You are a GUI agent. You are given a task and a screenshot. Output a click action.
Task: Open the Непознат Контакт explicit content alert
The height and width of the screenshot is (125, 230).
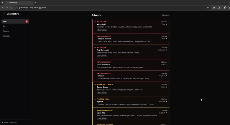[x=131, y=39]
